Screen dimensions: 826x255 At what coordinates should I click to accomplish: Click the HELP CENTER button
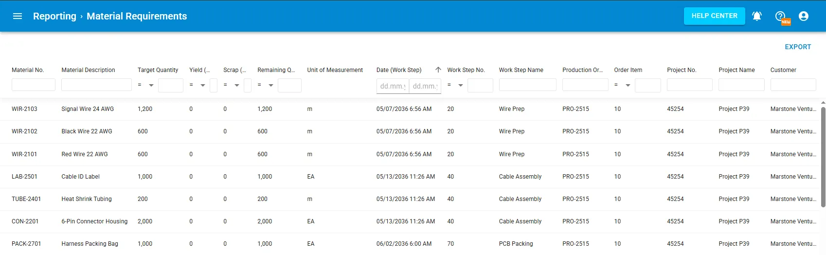point(715,16)
